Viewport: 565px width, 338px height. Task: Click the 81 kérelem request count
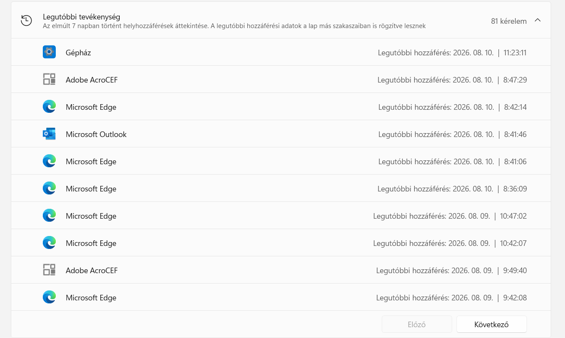tap(509, 21)
